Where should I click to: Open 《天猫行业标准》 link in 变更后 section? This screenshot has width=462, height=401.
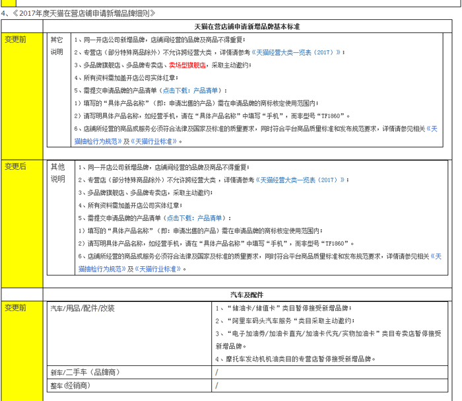pos(158,269)
